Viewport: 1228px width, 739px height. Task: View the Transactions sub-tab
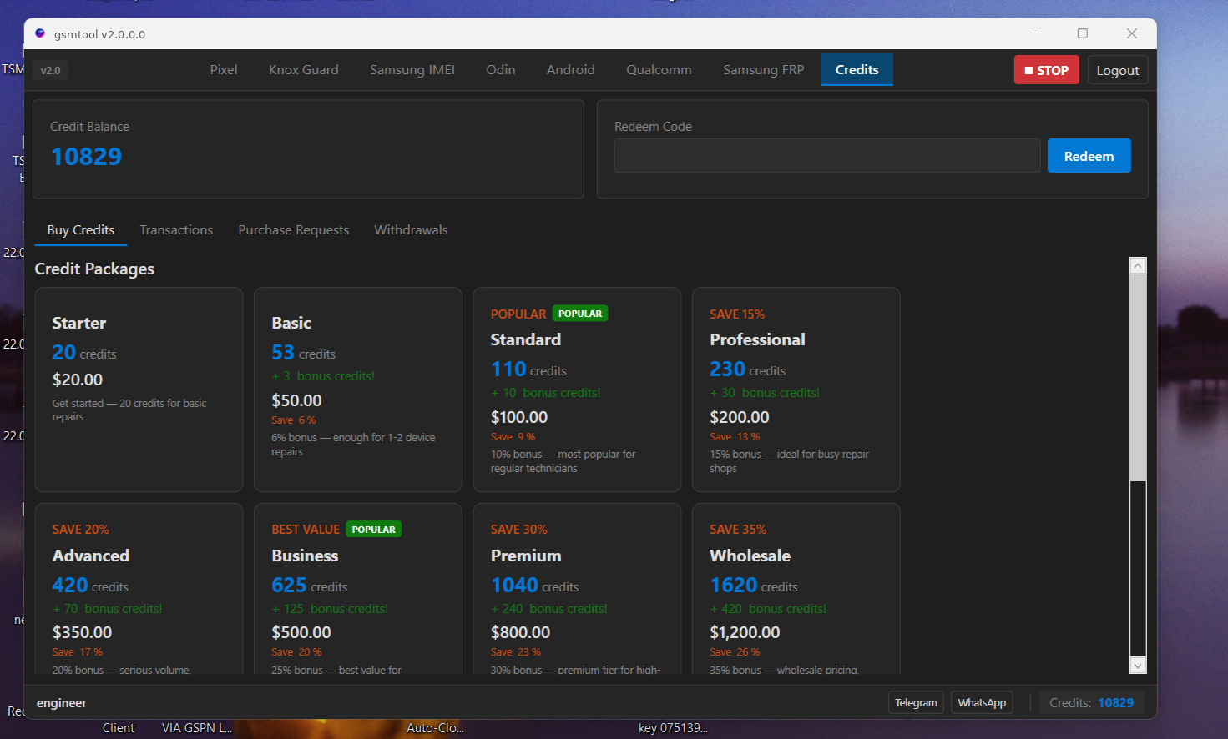tap(176, 230)
